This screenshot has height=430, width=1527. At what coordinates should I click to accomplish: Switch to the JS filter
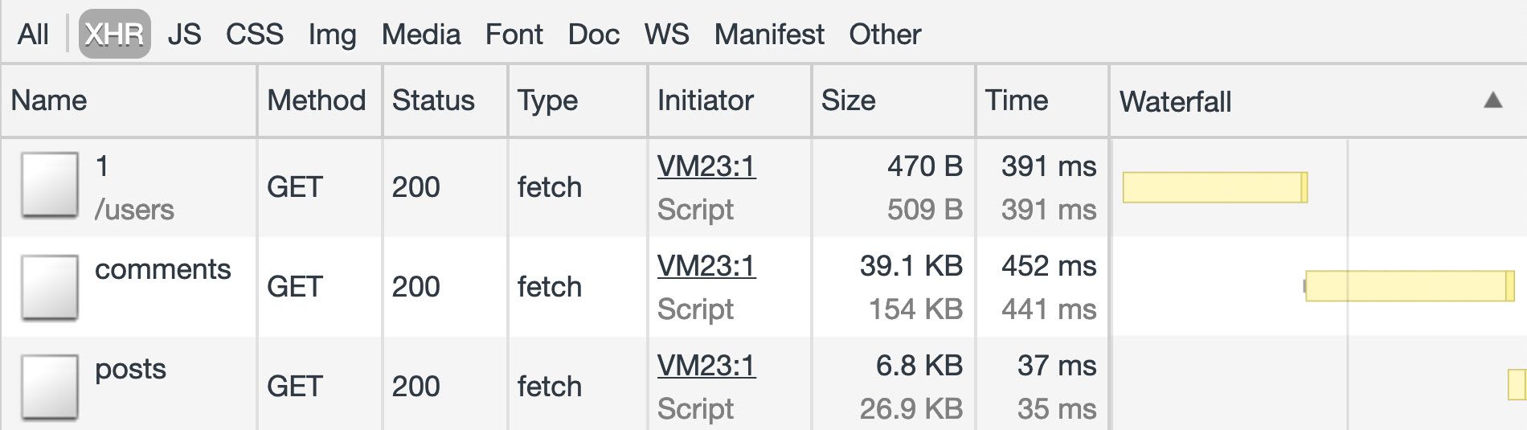point(184,35)
